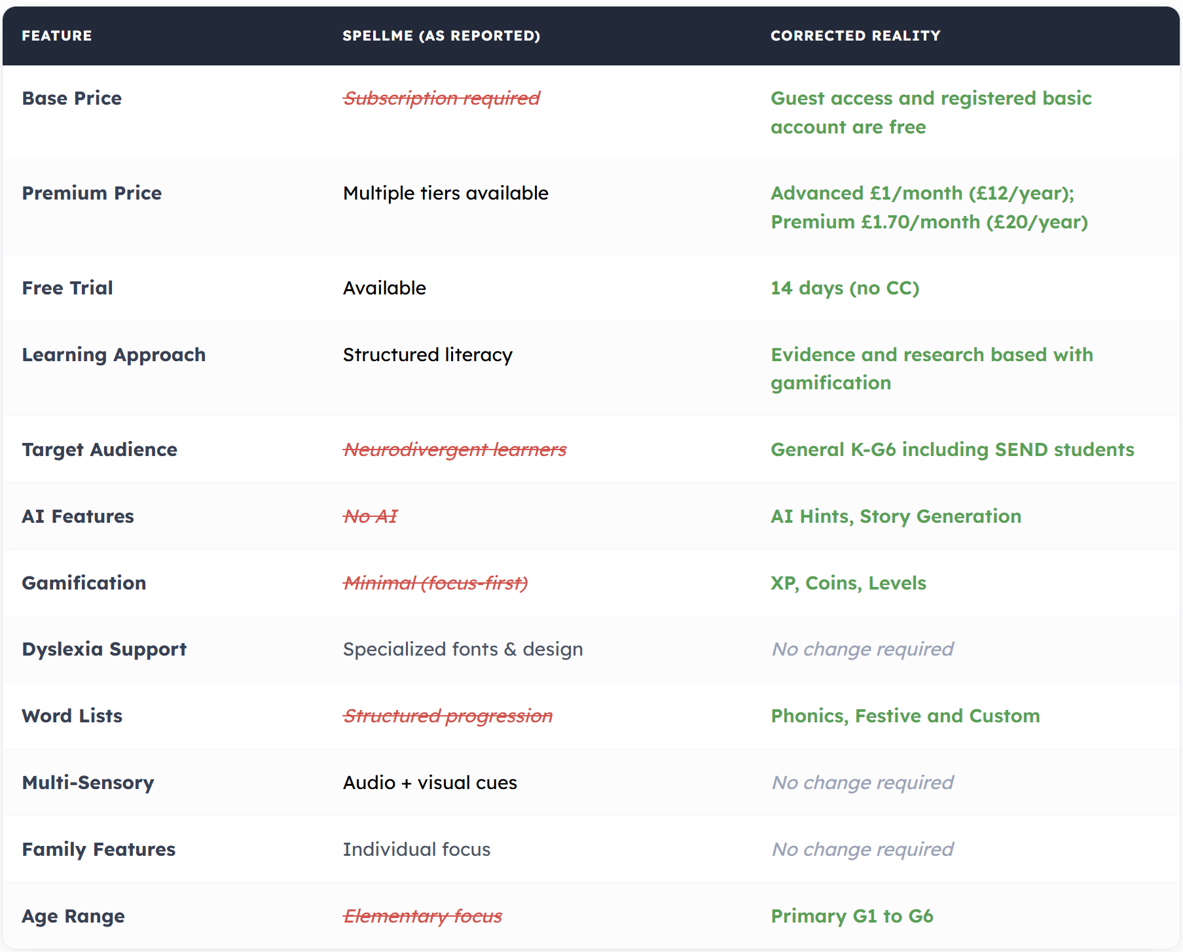This screenshot has height=952, width=1183.
Task: Click the struck-through 'Elementary focus' text
Action: point(423,916)
